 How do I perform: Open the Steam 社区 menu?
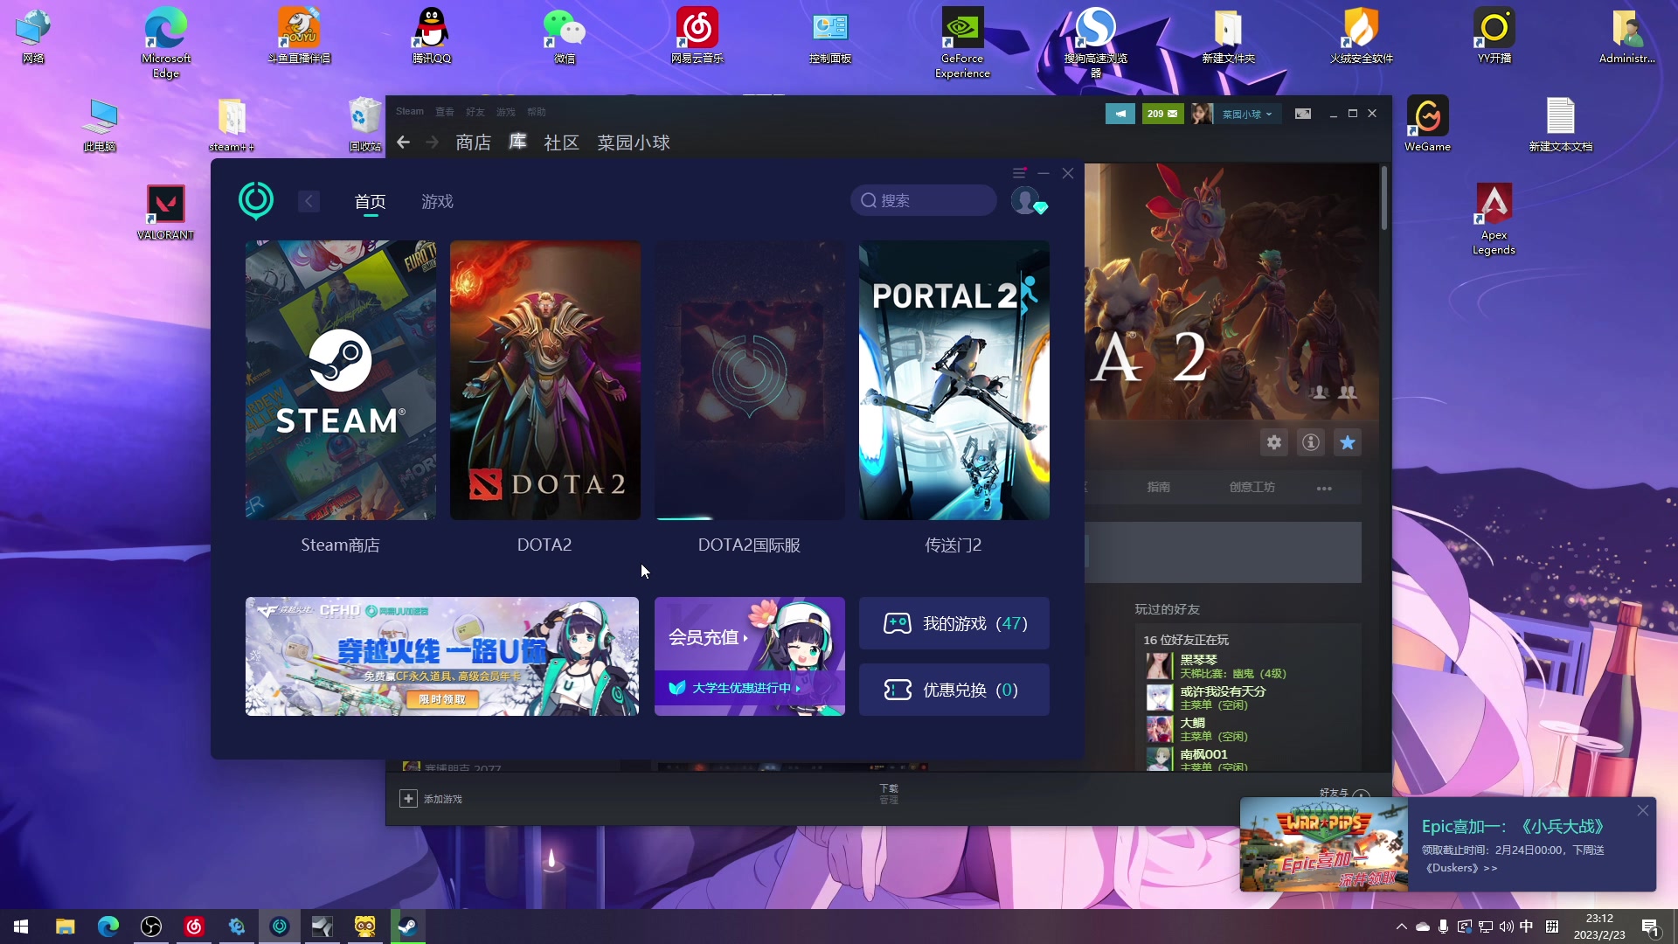click(561, 142)
